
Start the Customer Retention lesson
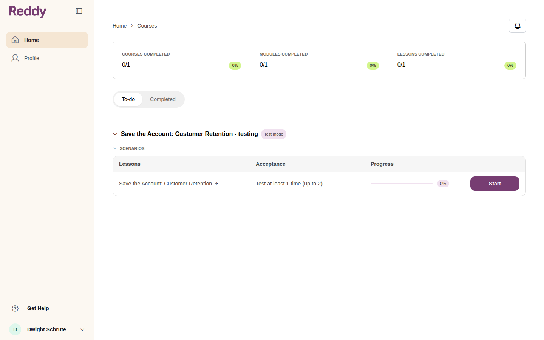[x=495, y=184]
